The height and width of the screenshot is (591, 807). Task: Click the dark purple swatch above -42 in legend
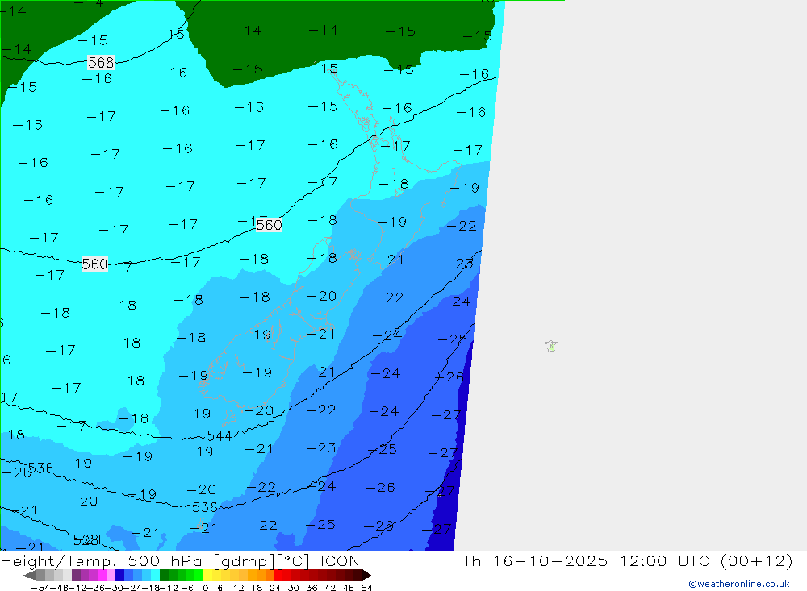[76, 576]
